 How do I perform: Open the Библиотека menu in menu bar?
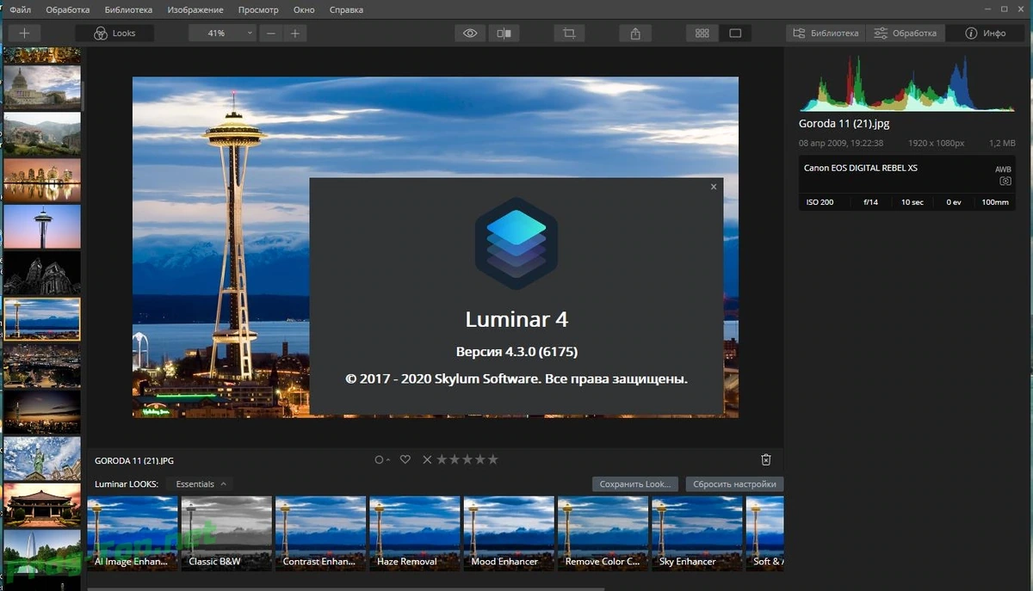click(128, 9)
